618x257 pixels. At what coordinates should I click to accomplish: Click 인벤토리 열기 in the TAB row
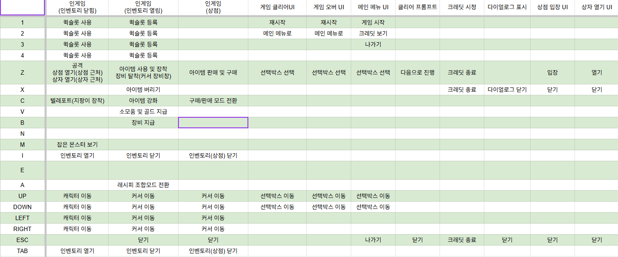coord(77,251)
